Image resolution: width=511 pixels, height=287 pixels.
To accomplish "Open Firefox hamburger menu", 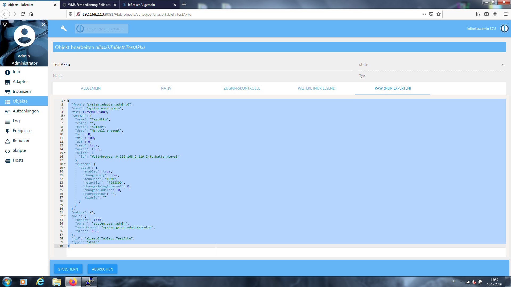I will (506, 14).
